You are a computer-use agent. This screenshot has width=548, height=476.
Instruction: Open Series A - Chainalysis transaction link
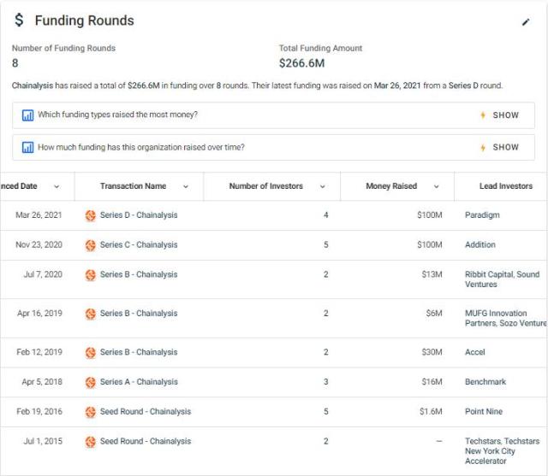139,382
